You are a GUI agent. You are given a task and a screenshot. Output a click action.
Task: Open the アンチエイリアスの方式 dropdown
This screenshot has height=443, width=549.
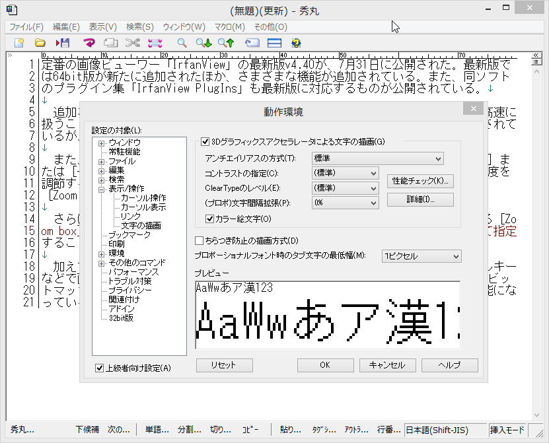tap(377, 158)
